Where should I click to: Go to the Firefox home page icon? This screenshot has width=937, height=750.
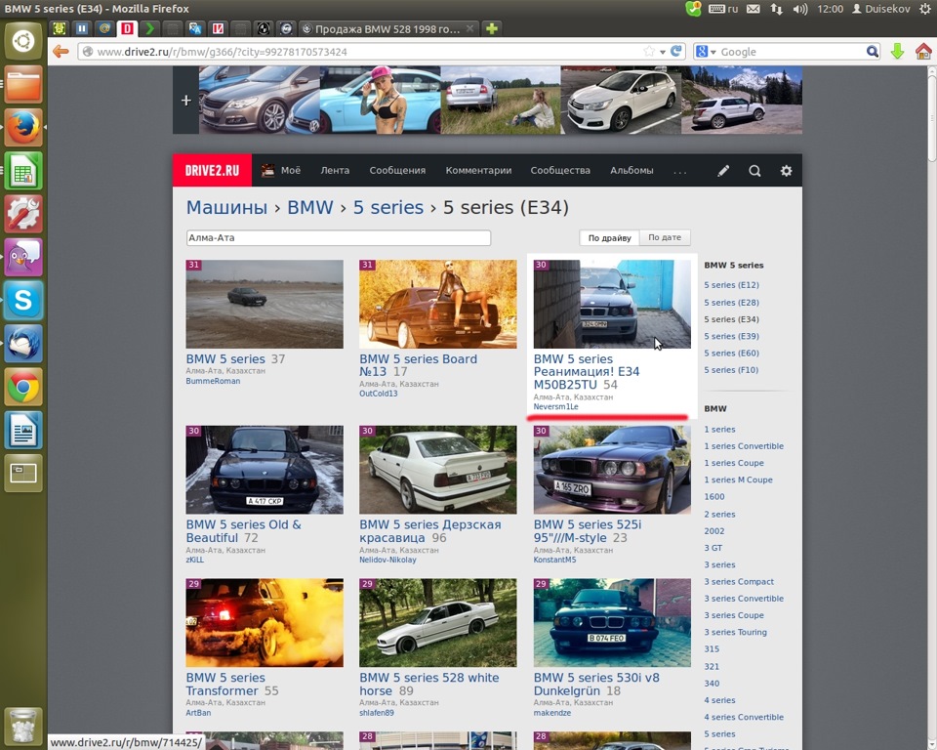923,52
